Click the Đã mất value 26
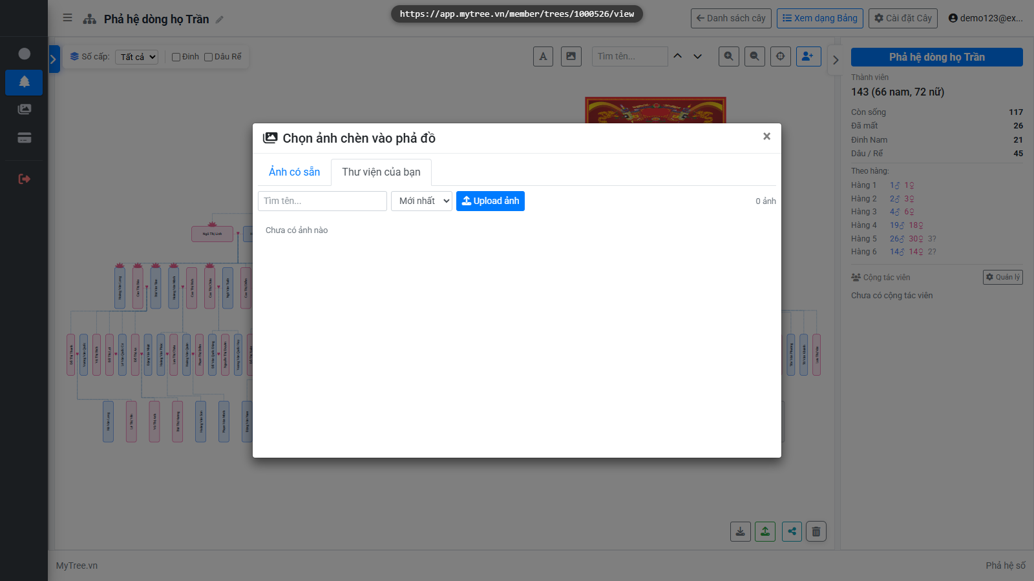 coord(1018,125)
